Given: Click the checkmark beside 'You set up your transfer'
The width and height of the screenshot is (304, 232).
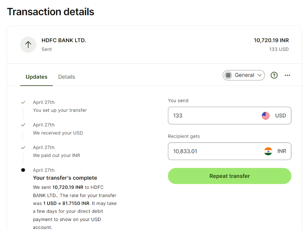Looking at the screenshot, I should (x=23, y=102).
